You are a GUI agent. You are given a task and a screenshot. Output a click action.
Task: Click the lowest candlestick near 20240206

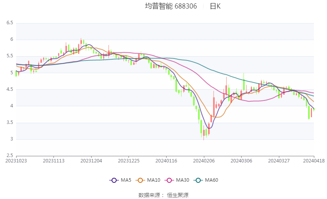(x=204, y=133)
